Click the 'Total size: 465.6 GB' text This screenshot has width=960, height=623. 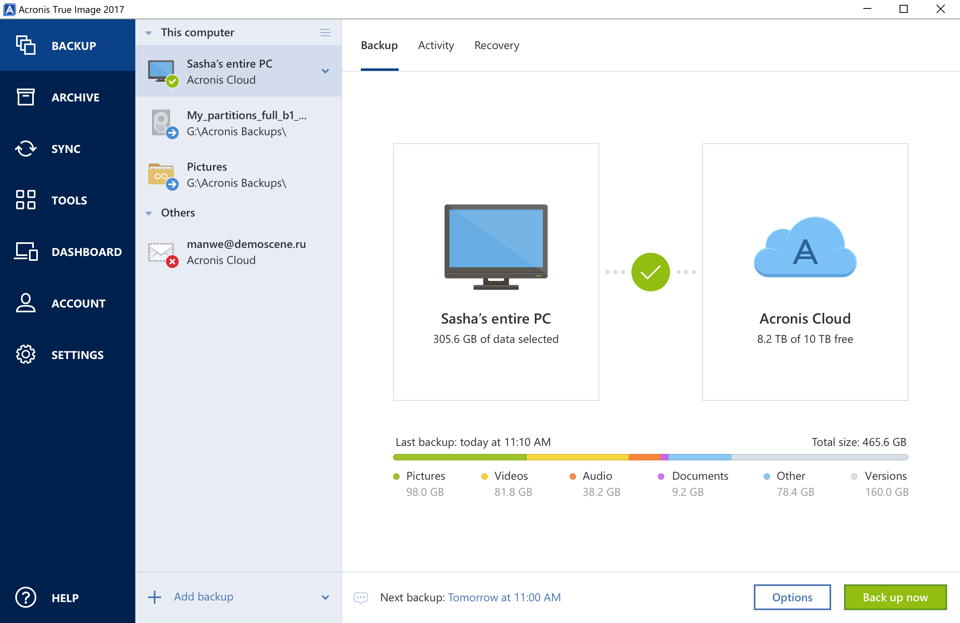click(x=859, y=442)
